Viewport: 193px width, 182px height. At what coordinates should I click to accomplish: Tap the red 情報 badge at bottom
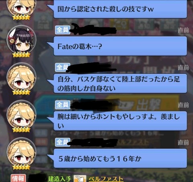(18, 178)
